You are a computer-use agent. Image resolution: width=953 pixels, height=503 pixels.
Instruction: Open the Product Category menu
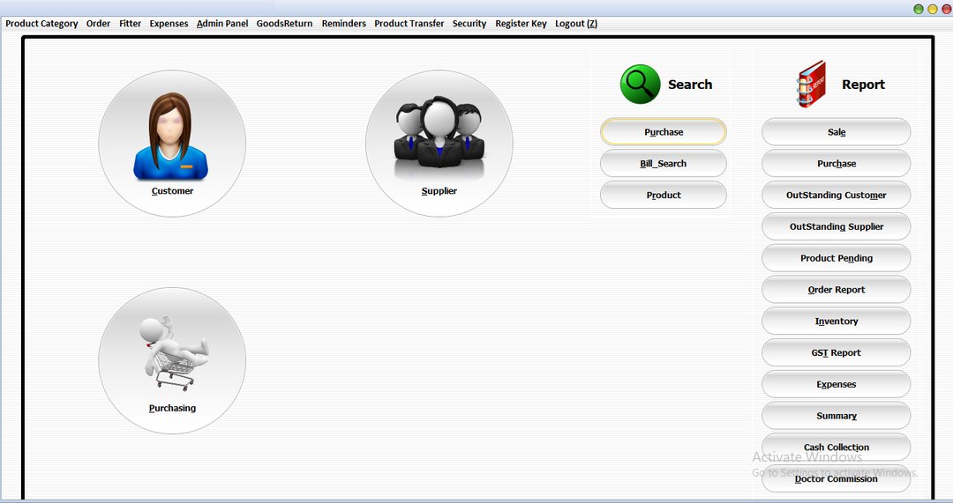[x=41, y=24]
